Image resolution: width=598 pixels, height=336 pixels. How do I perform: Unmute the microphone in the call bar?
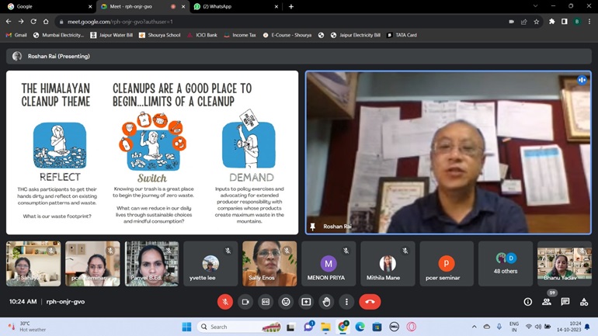[x=224, y=302]
